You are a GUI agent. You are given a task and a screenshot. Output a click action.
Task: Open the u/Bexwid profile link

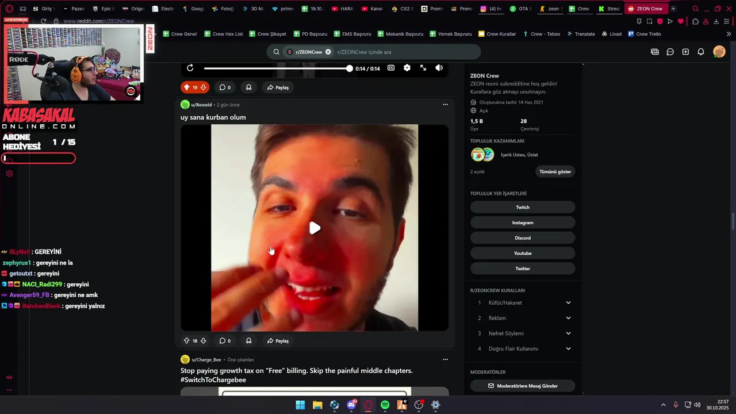point(201,105)
